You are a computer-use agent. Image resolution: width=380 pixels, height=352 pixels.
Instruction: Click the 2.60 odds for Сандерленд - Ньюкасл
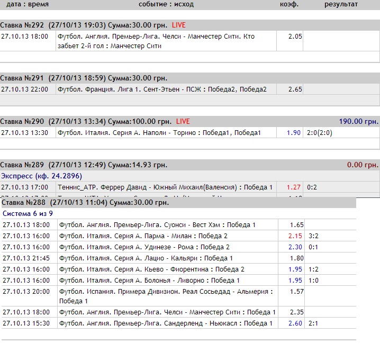[295, 323]
